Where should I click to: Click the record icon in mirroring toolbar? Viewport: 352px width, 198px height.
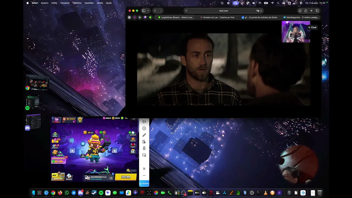pos(144,128)
